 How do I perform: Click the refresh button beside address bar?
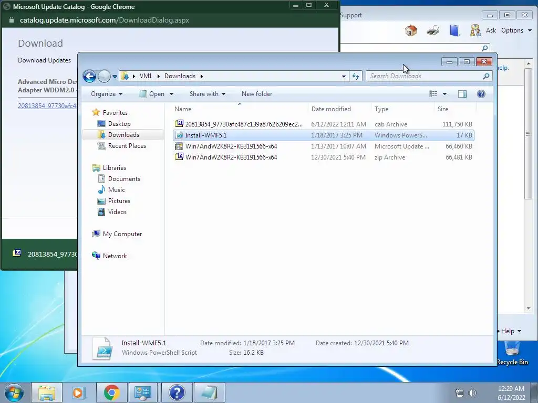356,76
